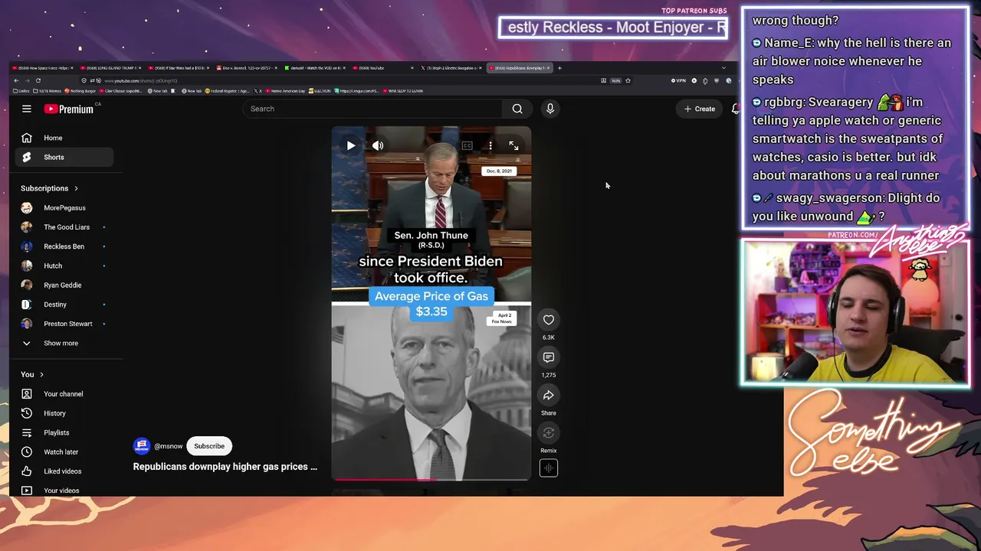Like the Short with the heart icon
981x551 pixels.
(x=549, y=320)
